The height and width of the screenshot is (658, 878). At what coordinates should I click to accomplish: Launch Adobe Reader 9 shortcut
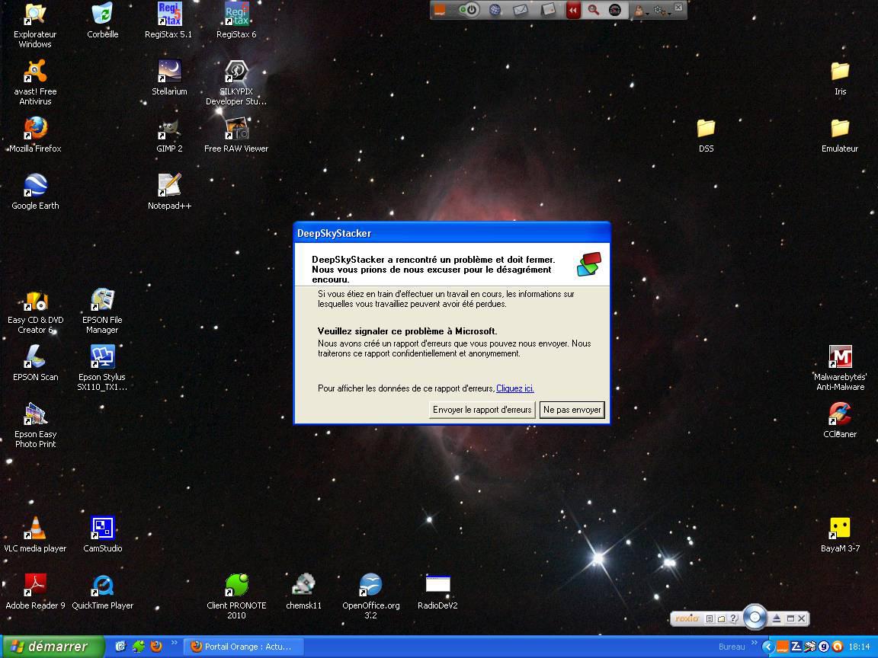click(35, 592)
